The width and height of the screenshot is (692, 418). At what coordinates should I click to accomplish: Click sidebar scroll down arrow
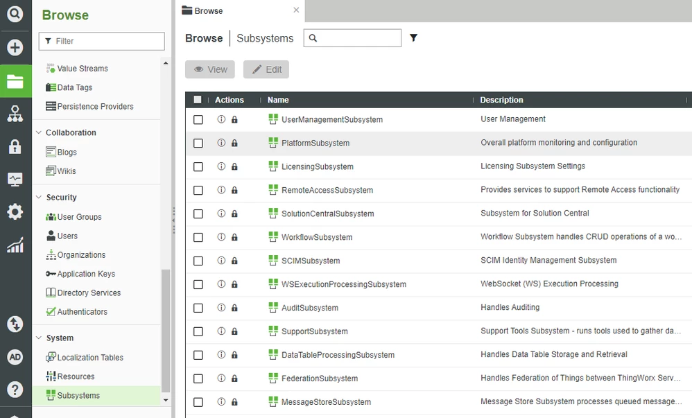(166, 401)
